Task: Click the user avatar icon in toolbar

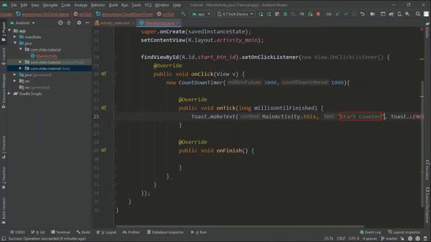Action: tap(426, 13)
